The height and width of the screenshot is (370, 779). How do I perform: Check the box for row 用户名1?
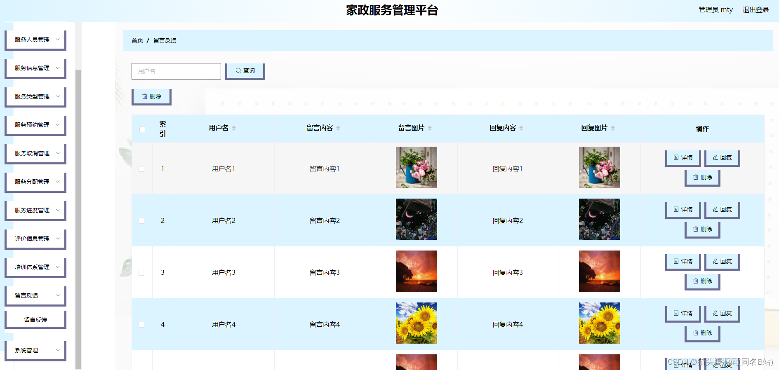coord(141,169)
